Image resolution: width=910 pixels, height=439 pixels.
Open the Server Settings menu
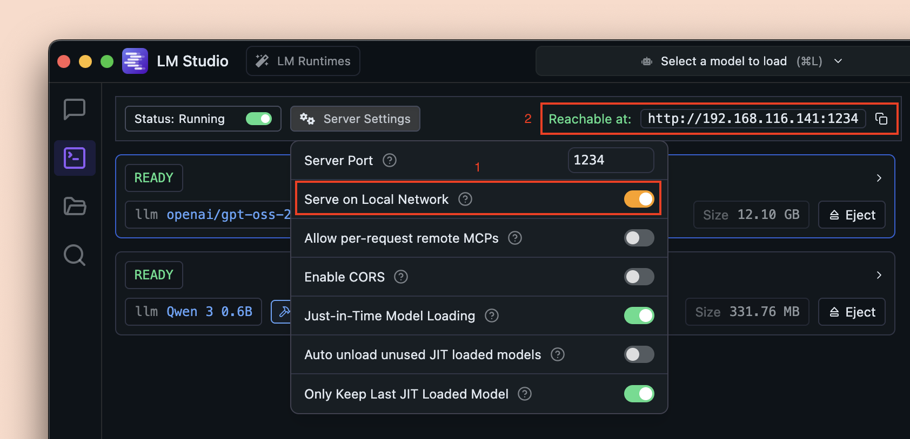355,119
